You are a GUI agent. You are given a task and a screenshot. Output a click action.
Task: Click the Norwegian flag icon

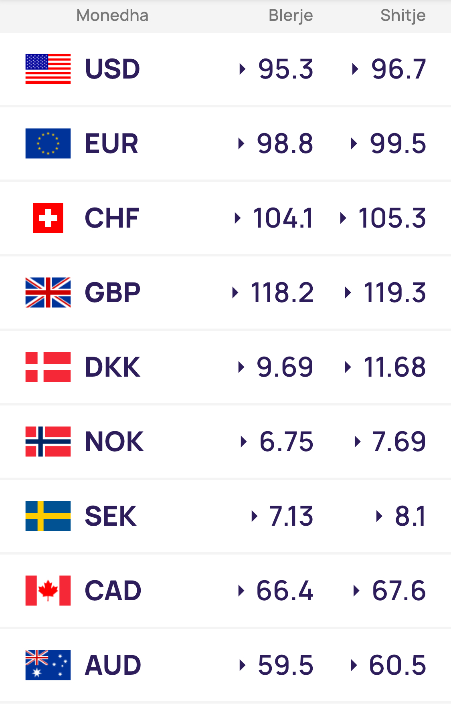(48, 442)
